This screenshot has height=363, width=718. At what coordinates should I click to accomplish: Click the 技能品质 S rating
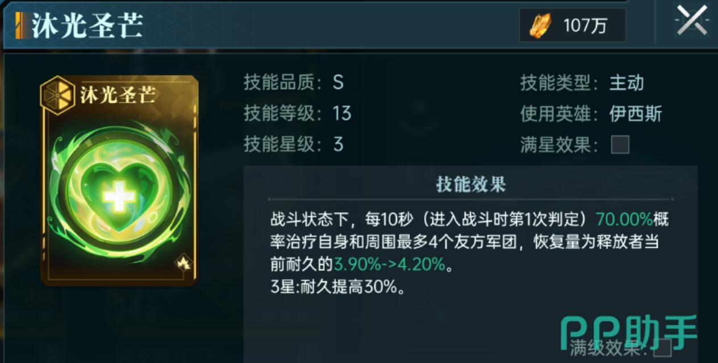pyautogui.click(x=339, y=83)
